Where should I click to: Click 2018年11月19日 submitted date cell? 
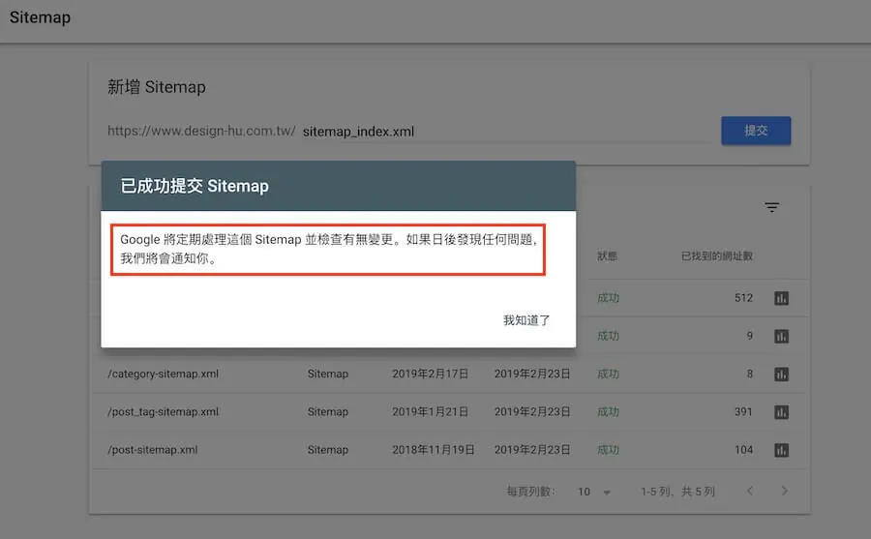tap(433, 450)
